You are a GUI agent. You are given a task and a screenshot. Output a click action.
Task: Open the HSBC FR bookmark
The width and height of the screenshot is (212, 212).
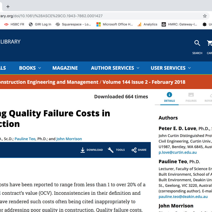pyautogui.click(x=14, y=24)
